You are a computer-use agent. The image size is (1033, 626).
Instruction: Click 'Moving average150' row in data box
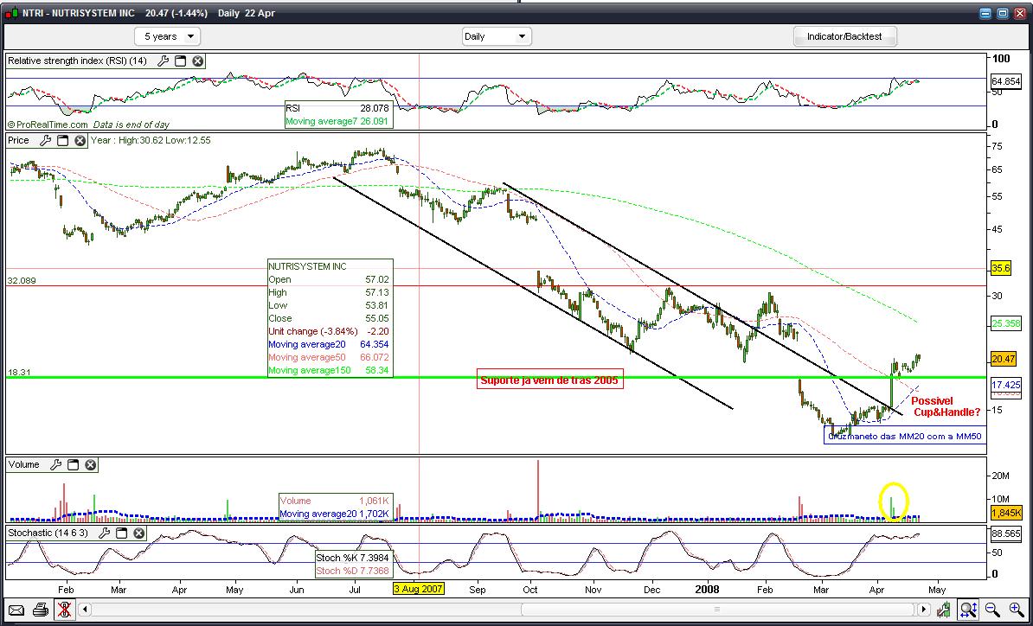(329, 371)
